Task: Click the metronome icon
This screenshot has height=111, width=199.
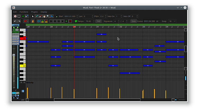Action: coord(33,21)
